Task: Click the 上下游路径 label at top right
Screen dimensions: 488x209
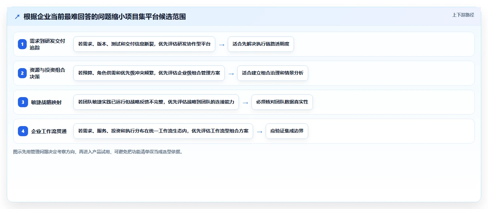Action: click(x=463, y=15)
